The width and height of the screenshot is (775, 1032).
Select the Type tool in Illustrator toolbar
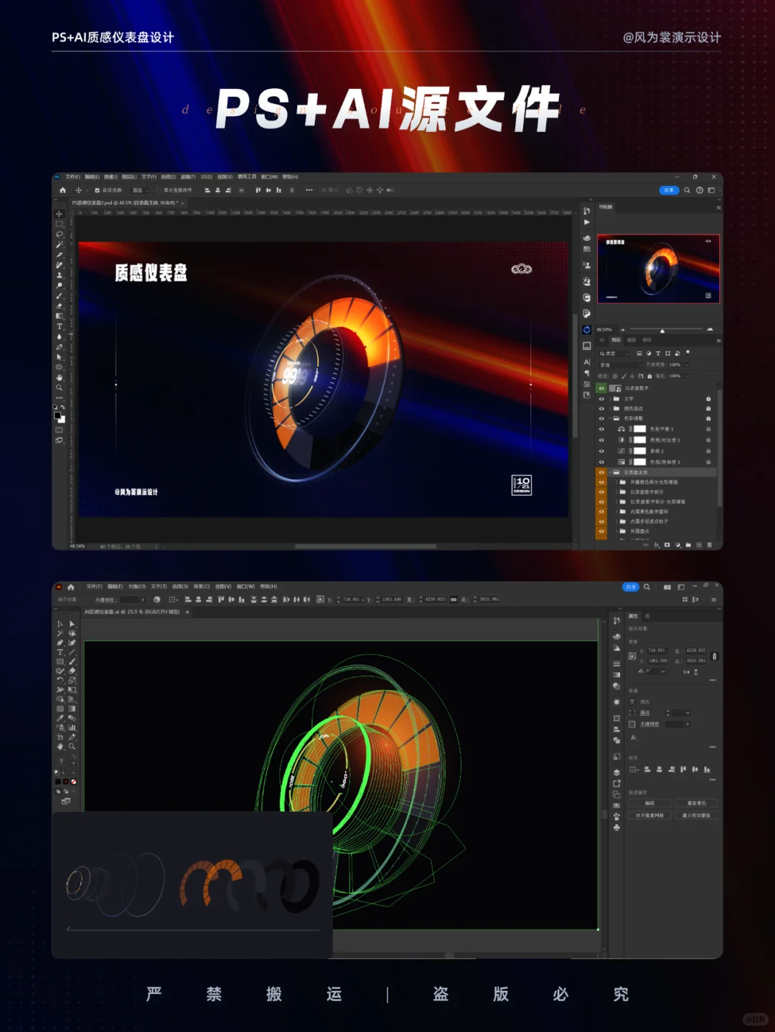[x=60, y=652]
